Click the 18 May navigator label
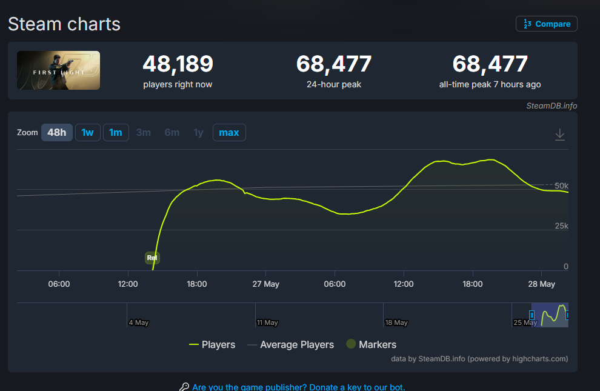The height and width of the screenshot is (391, 600). (396, 322)
